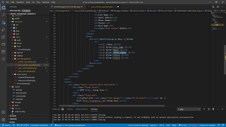Expand the Open Editors section

tap(28, 11)
